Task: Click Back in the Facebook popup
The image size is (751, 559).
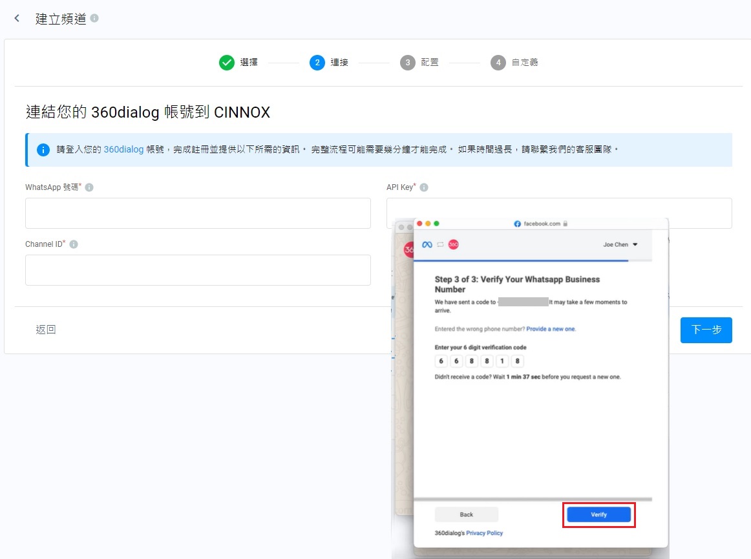Action: tap(467, 514)
